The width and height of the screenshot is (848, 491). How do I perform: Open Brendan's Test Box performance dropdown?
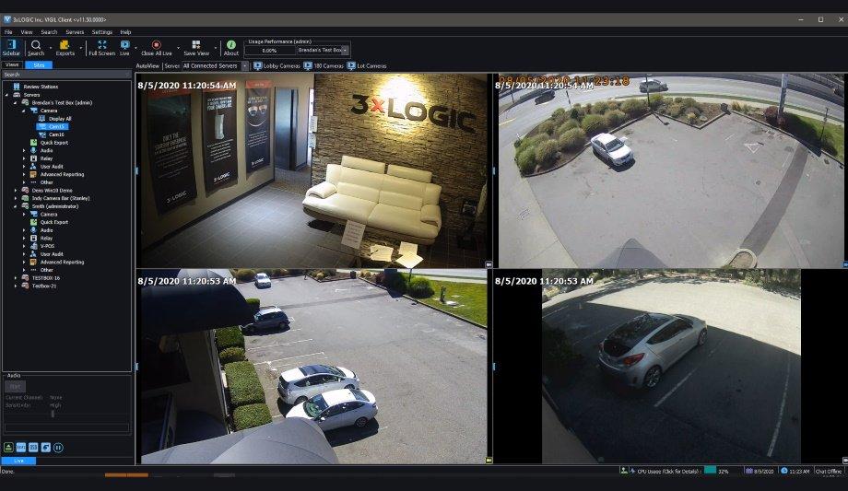coord(345,51)
